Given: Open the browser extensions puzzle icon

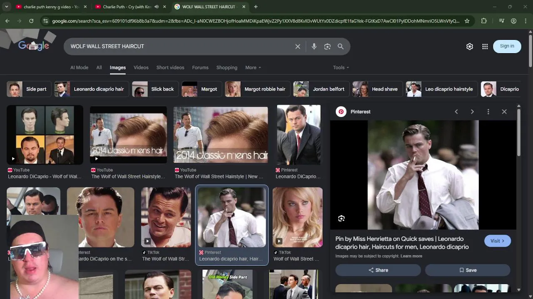Looking at the screenshot, I should click(x=484, y=21).
